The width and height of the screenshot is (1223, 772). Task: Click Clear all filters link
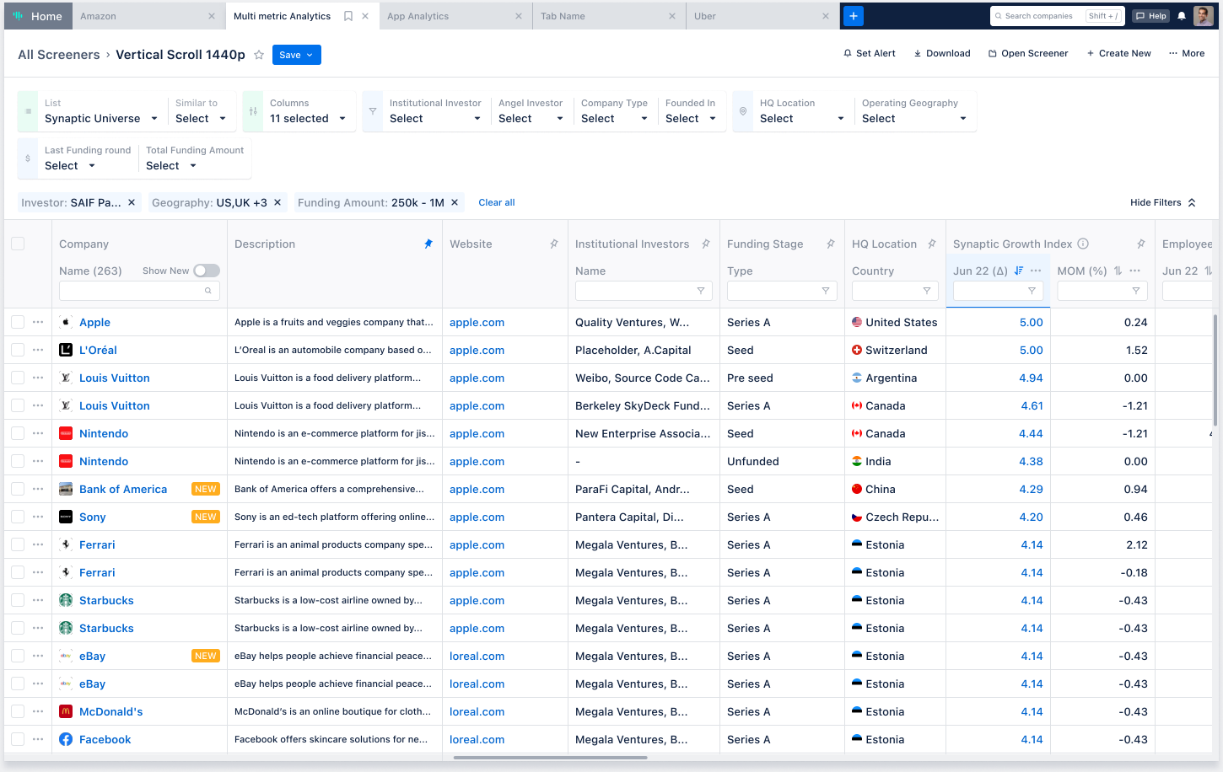tap(497, 202)
